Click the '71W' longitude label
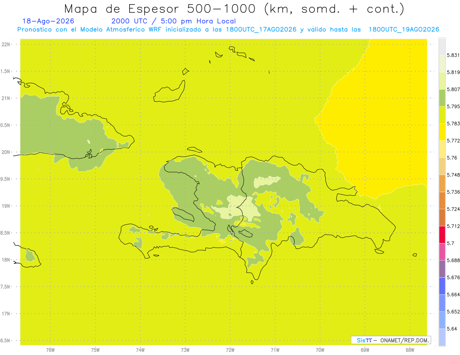 (275, 350)
